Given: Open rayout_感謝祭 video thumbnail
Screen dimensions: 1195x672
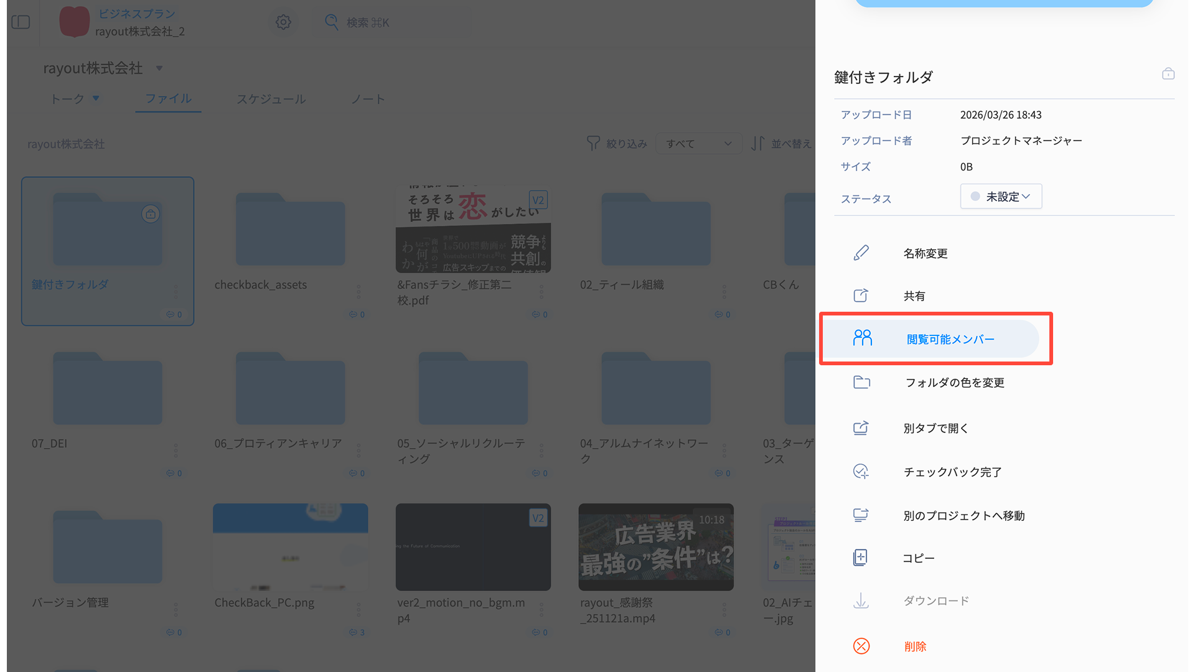Looking at the screenshot, I should pos(656,547).
